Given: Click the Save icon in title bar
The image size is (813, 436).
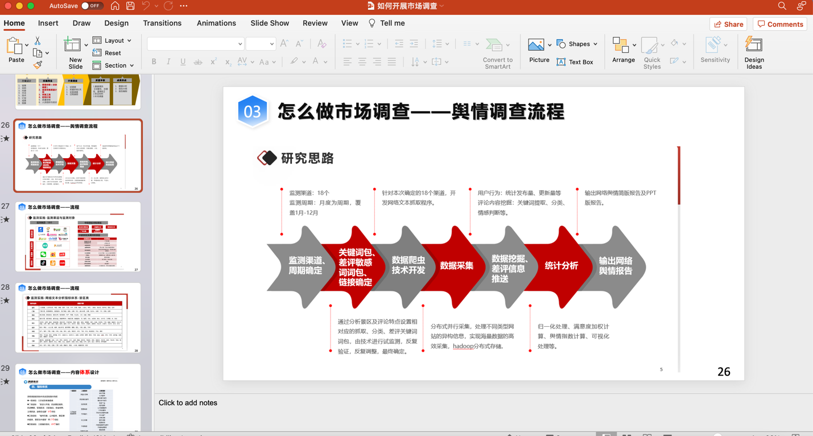Looking at the screenshot, I should [x=130, y=6].
